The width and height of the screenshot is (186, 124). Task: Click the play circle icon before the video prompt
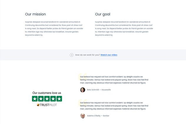[72, 55]
